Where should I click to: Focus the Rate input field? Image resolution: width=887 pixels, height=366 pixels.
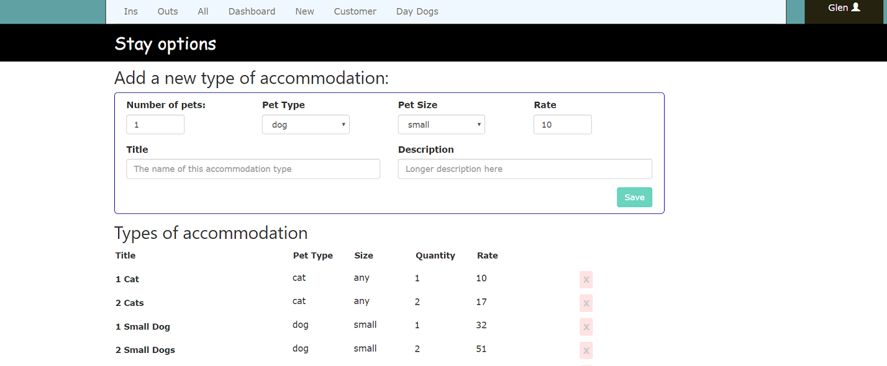562,125
